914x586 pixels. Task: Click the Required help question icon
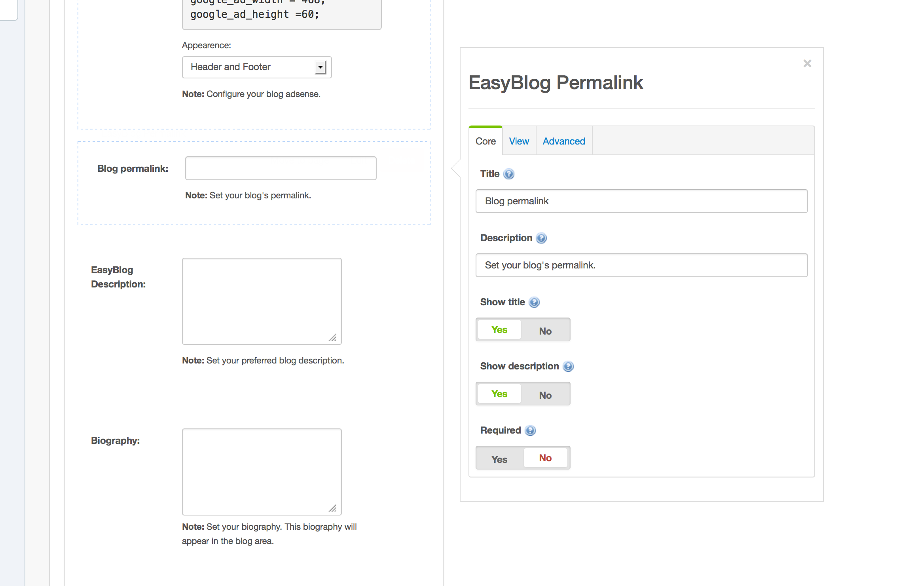click(x=530, y=430)
